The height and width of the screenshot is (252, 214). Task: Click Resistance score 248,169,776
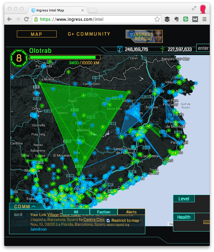coord(137,49)
